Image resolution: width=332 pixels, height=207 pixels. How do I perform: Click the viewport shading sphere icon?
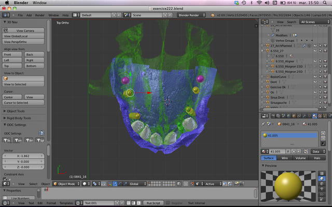85,184
